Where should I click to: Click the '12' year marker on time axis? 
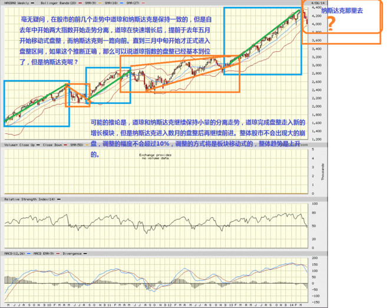coord(169,305)
